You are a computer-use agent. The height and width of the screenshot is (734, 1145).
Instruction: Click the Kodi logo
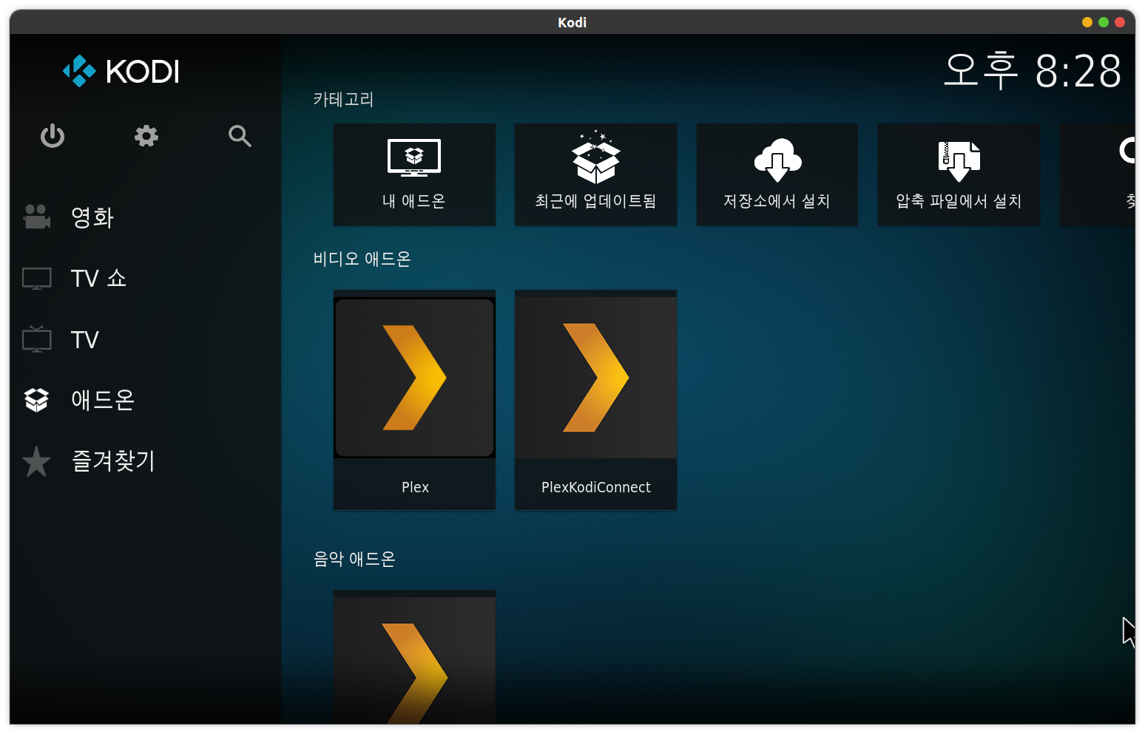pyautogui.click(x=121, y=71)
